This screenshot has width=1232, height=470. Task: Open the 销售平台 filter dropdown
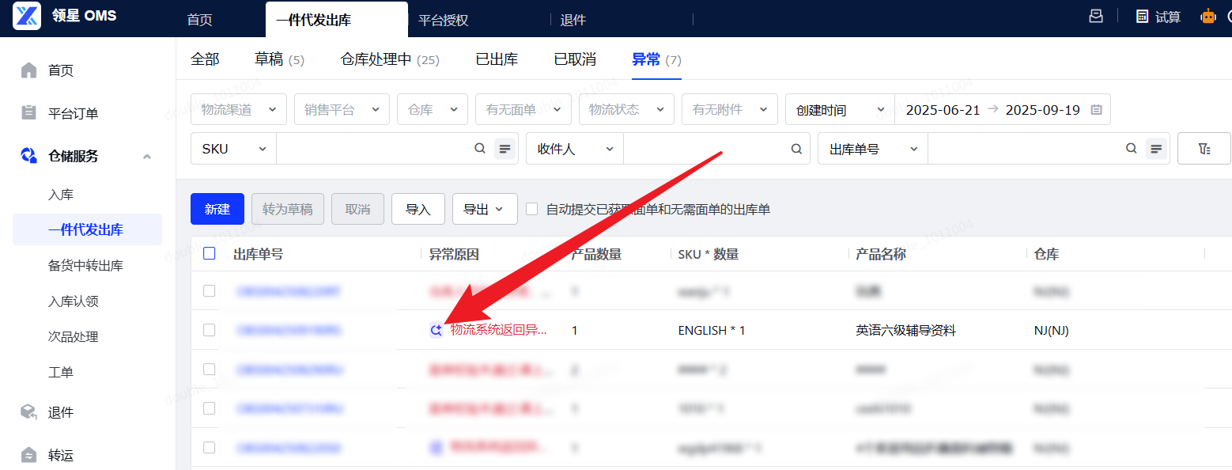point(342,109)
